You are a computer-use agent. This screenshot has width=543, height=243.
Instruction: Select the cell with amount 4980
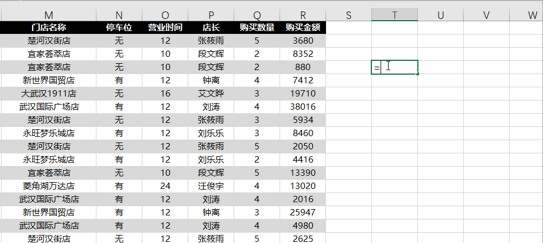(x=303, y=225)
